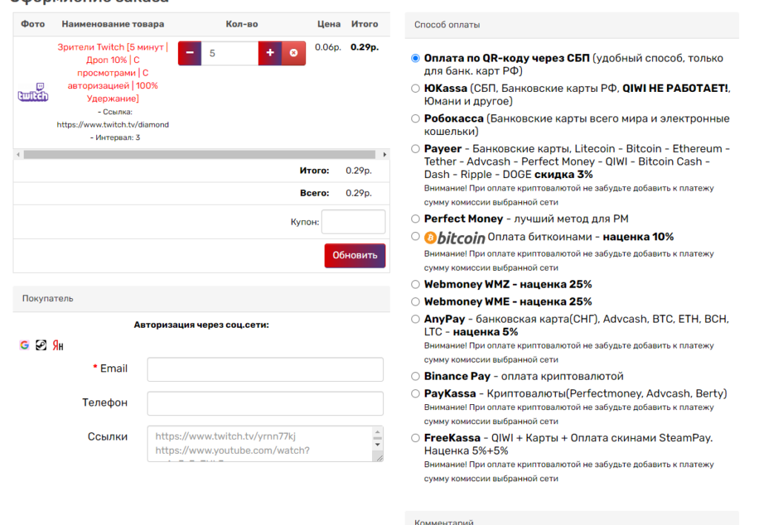Choose Payeer as payment method
759x525 pixels.
point(415,149)
